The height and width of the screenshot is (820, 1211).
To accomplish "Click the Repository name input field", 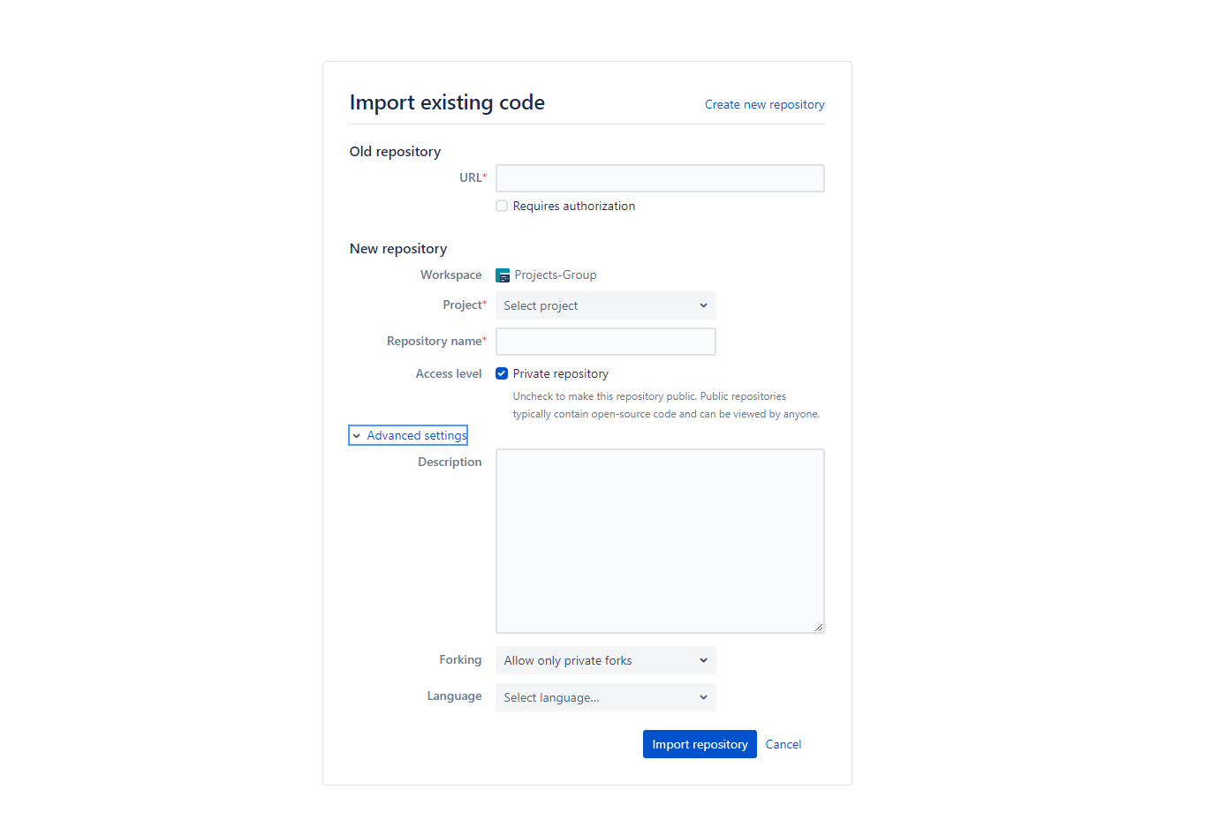I will 605,342.
